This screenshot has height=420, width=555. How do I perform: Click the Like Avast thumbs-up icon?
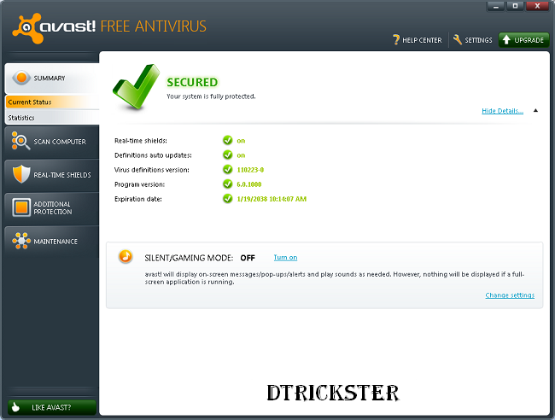point(15,407)
